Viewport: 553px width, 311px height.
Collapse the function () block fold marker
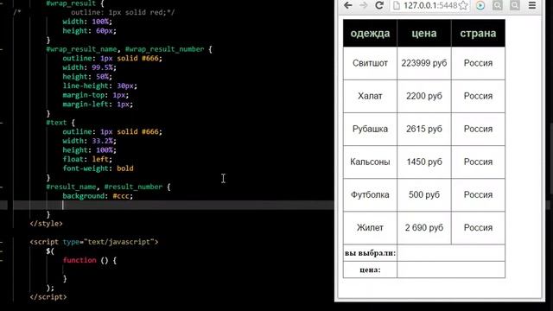point(2,260)
